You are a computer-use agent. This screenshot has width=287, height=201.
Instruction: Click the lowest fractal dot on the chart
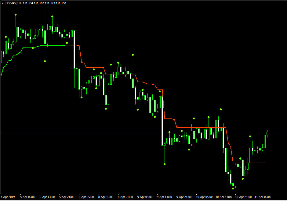(233, 189)
